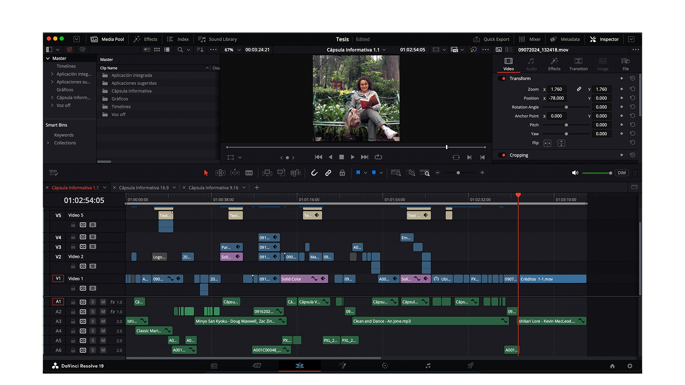Enable snapping in the timeline toolbar
The height and width of the screenshot is (385, 685).
pyautogui.click(x=314, y=173)
